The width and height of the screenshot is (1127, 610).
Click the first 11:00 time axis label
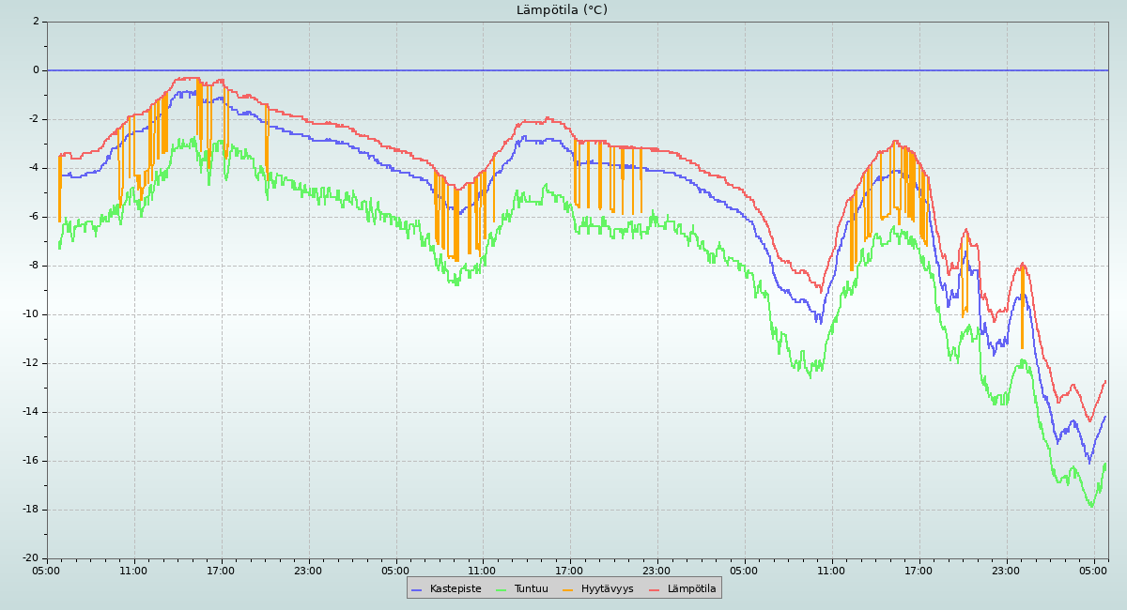coord(133,571)
